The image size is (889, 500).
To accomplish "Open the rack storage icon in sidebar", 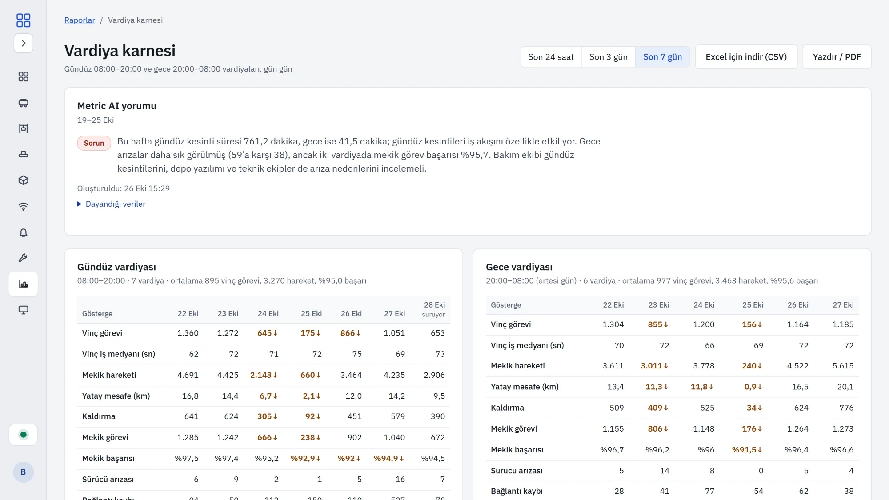I will pyautogui.click(x=24, y=128).
